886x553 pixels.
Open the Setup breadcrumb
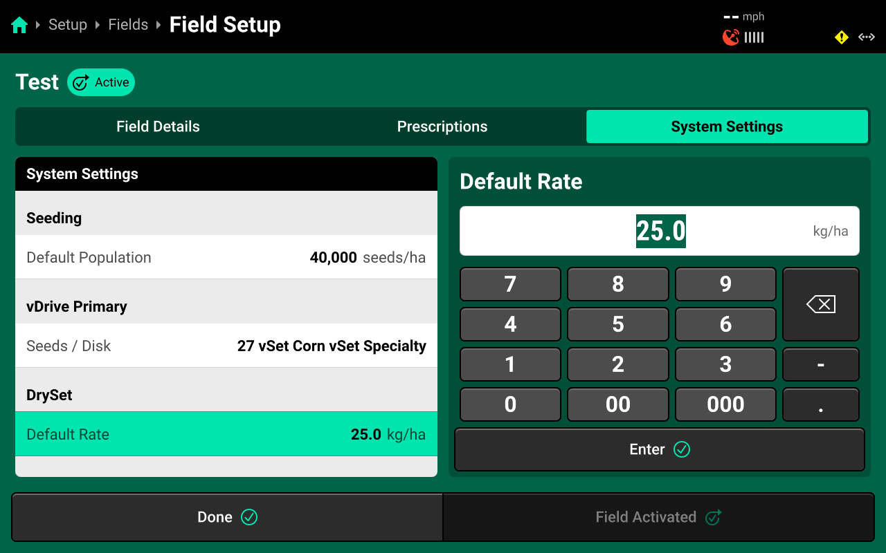point(68,25)
